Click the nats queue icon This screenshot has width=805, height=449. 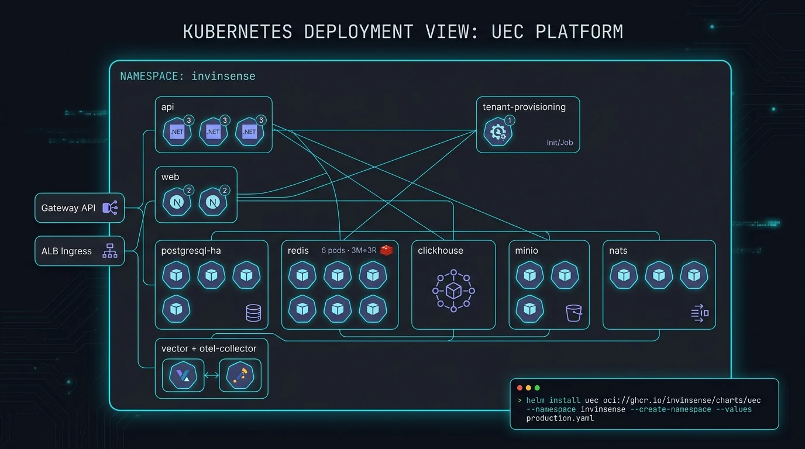pyautogui.click(x=700, y=313)
